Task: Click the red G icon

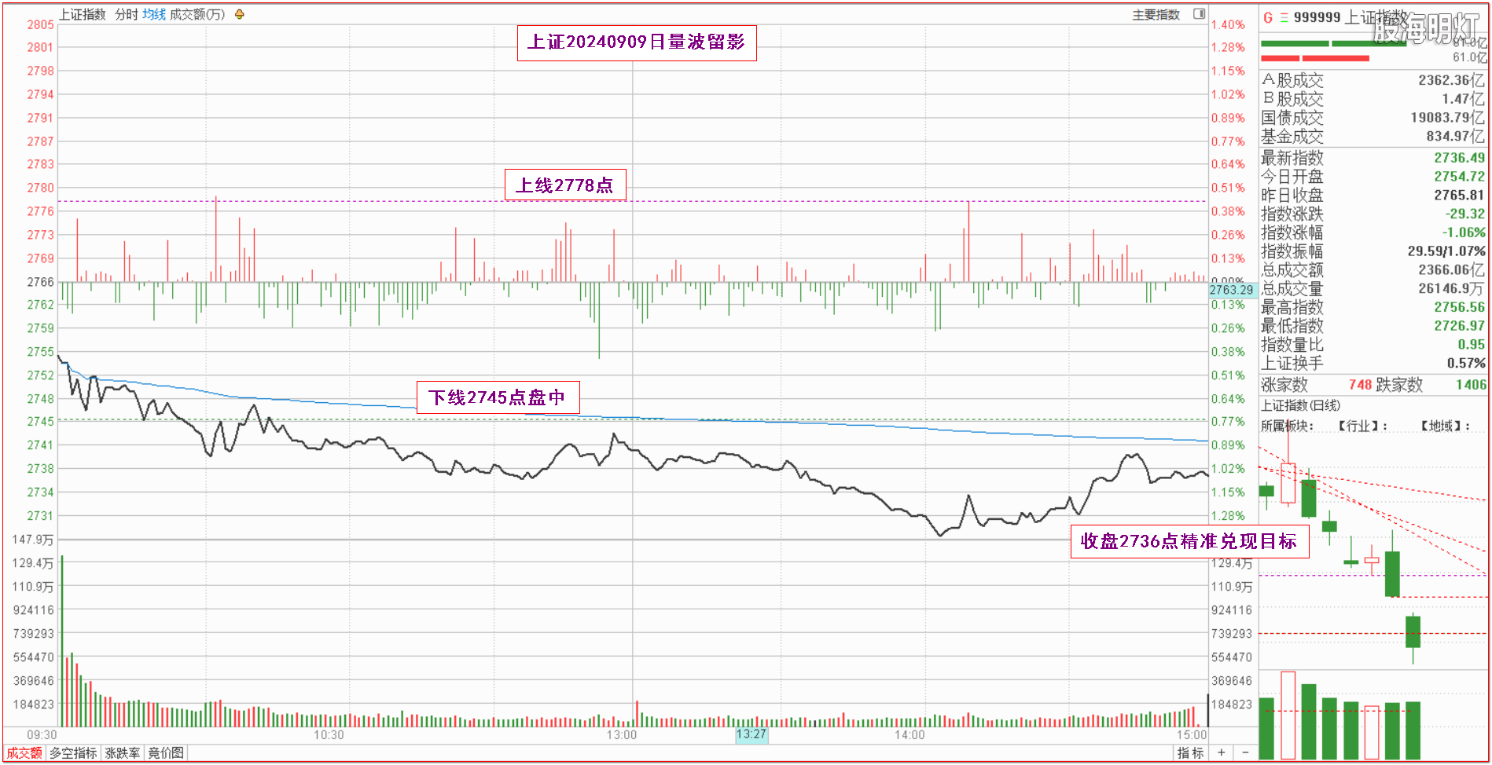Action: tap(1268, 16)
